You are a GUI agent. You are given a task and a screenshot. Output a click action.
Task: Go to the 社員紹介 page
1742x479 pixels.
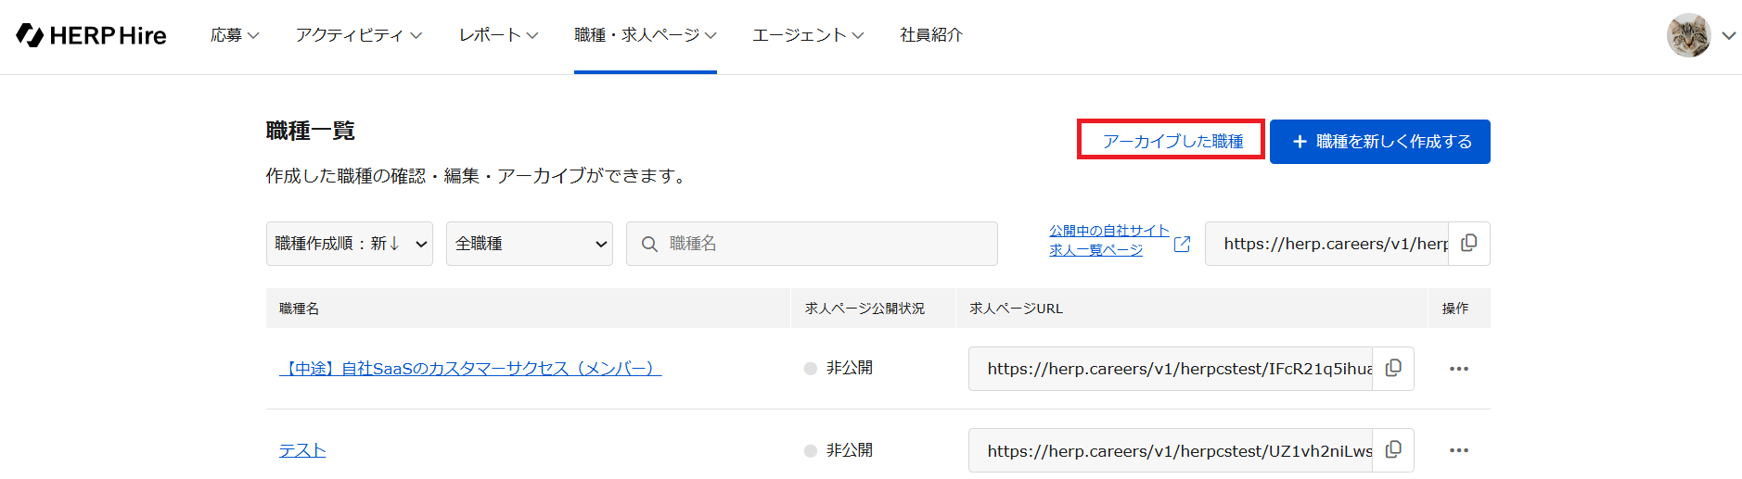pyautogui.click(x=931, y=35)
